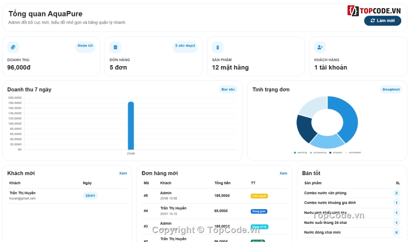Image resolution: width=411 pixels, height=242 pixels.
Task: Click the 25/01 date badge
Action: [x=90, y=196]
